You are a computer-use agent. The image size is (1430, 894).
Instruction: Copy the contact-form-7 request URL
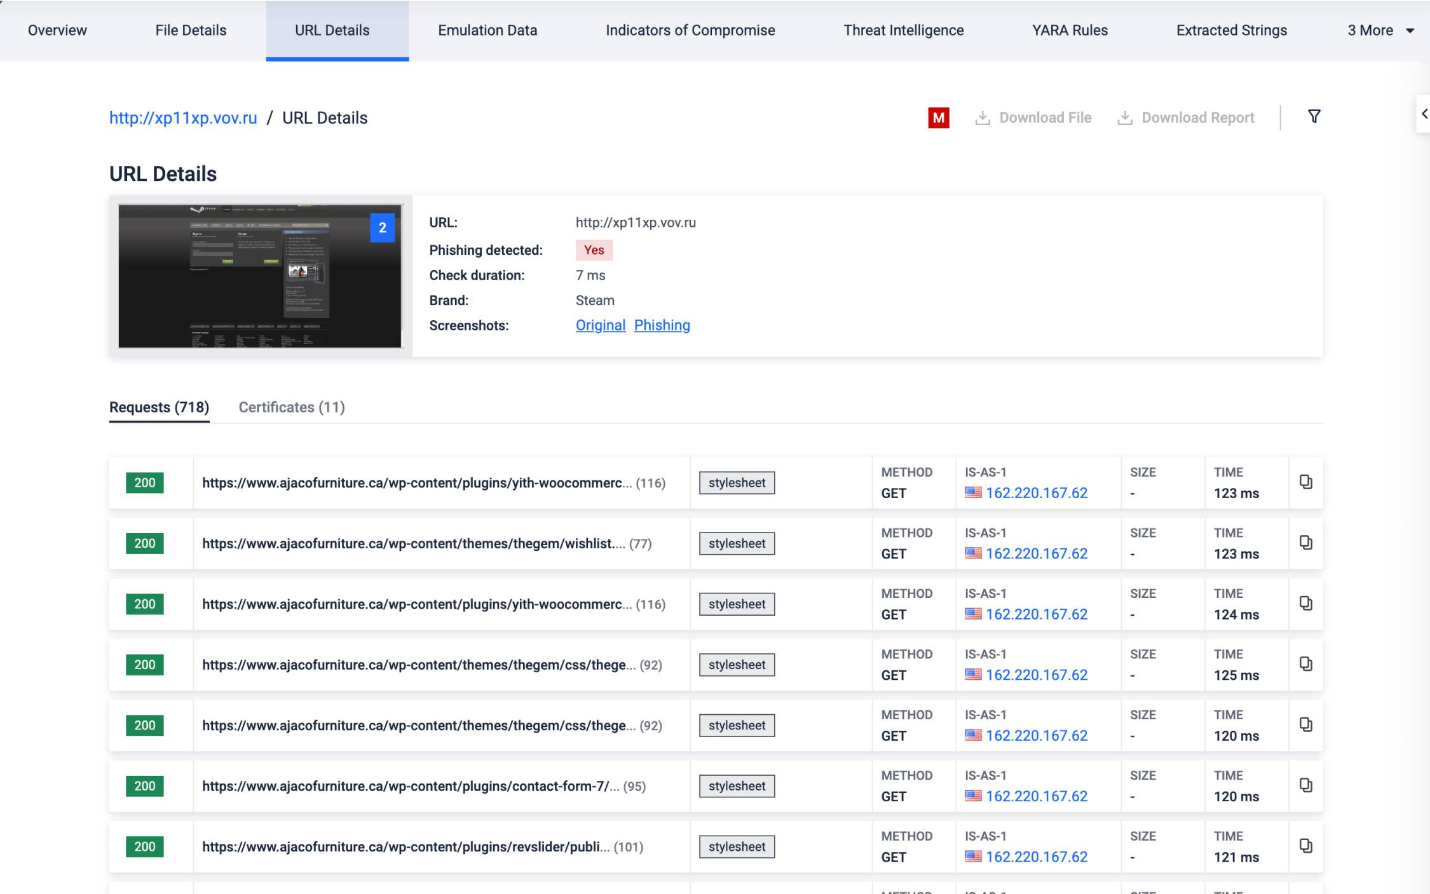[x=1306, y=786]
